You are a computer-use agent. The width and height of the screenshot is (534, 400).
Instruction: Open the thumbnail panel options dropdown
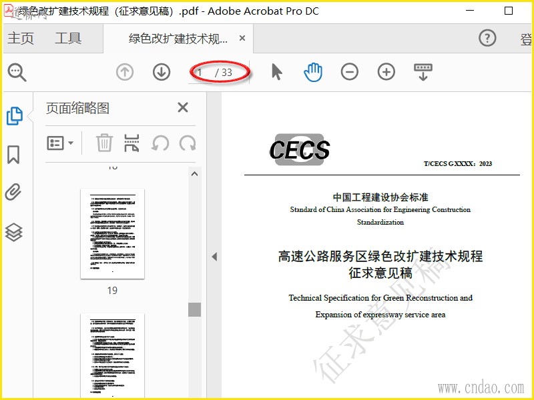click(x=60, y=143)
